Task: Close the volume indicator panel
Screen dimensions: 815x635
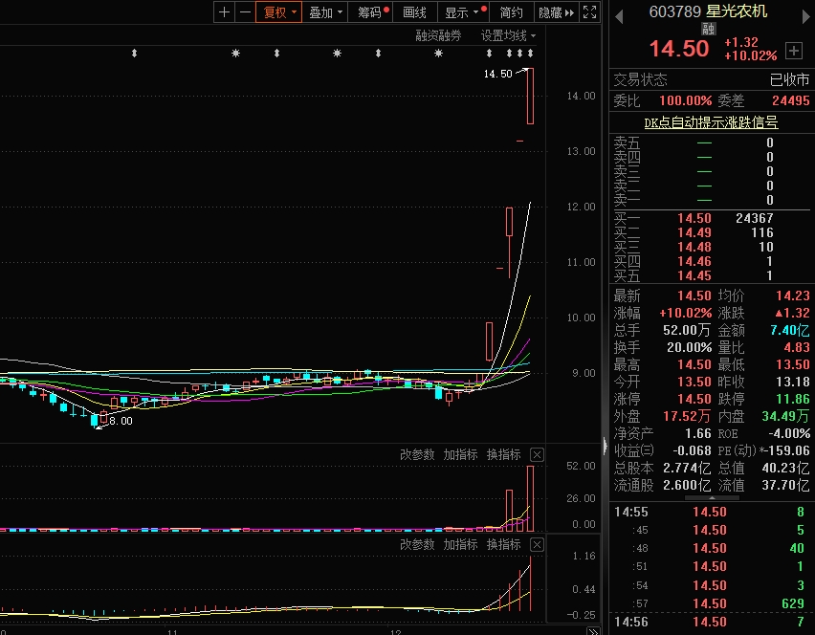Action: (x=537, y=454)
